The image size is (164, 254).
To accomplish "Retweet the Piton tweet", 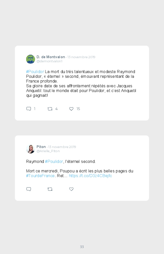I will [x=50, y=189].
